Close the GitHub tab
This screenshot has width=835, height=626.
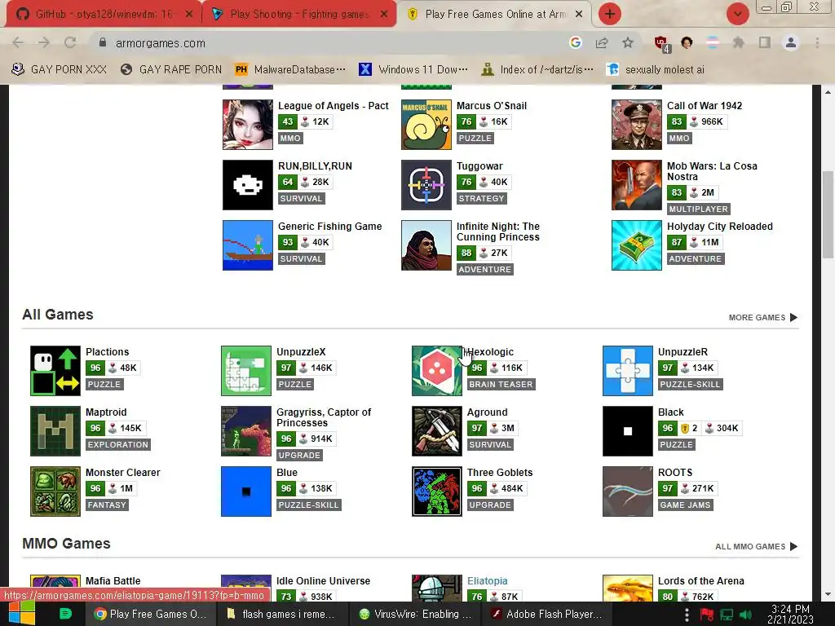189,14
